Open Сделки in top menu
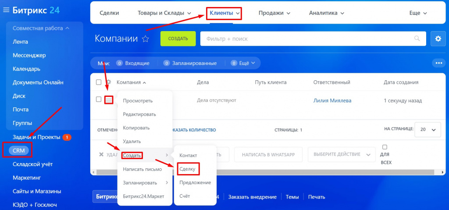 click(x=109, y=13)
